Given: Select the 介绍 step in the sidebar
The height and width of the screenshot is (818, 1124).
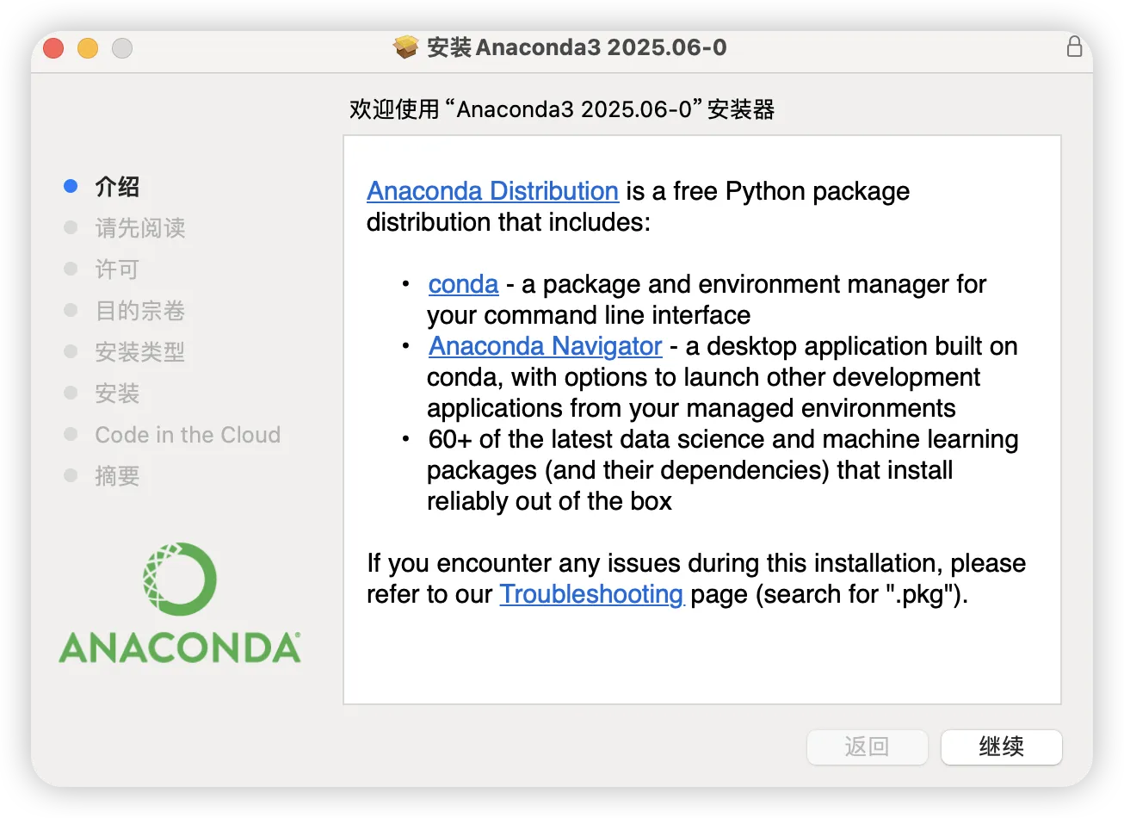Looking at the screenshot, I should click(117, 187).
